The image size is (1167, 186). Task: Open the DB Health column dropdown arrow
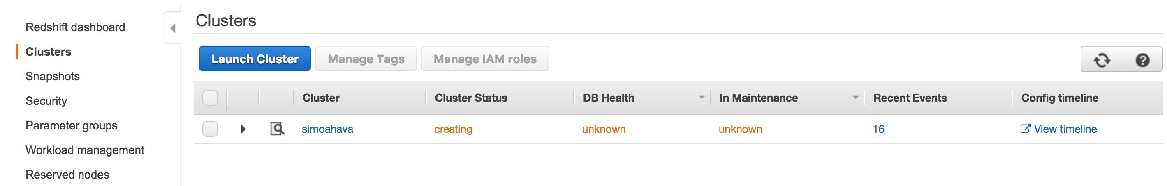[702, 98]
